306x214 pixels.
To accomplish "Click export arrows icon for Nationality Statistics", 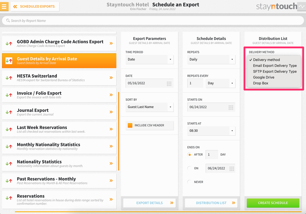I will coord(9,164).
